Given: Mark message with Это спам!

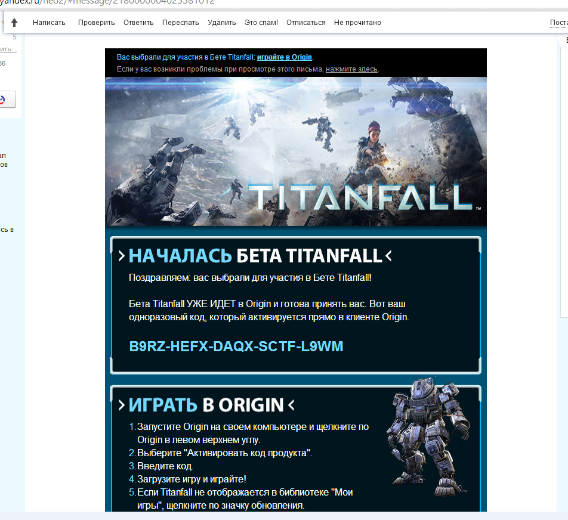Looking at the screenshot, I should coord(261,23).
